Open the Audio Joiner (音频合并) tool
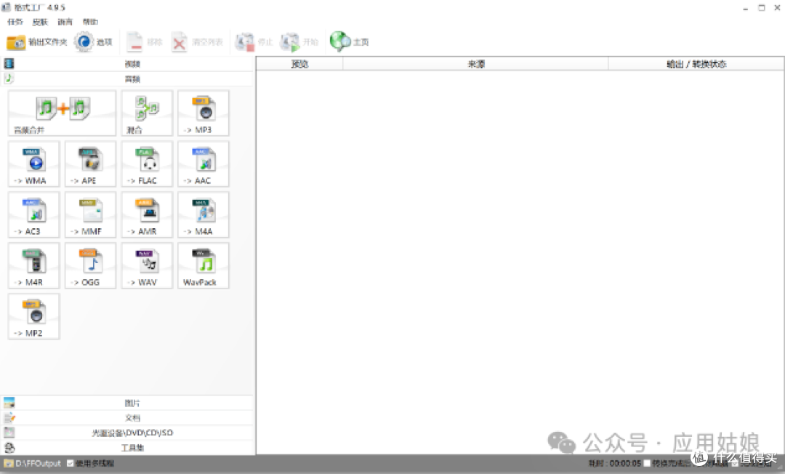 [x=62, y=113]
